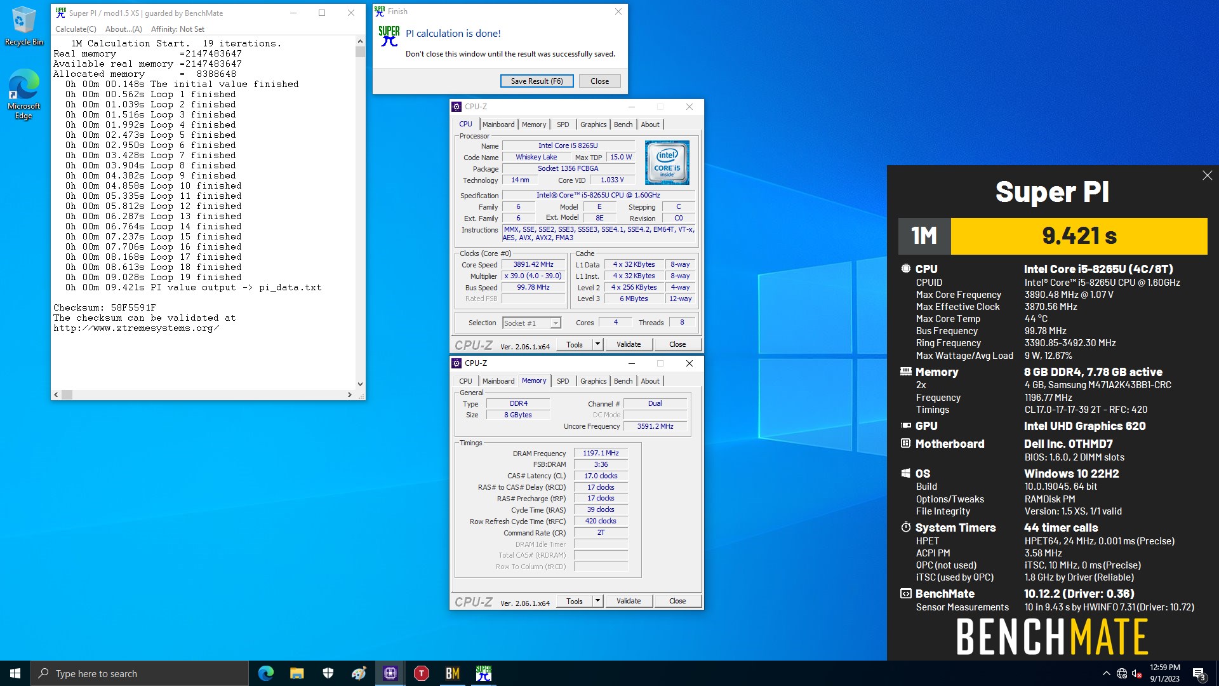Open About menu in Super PI

point(124,29)
